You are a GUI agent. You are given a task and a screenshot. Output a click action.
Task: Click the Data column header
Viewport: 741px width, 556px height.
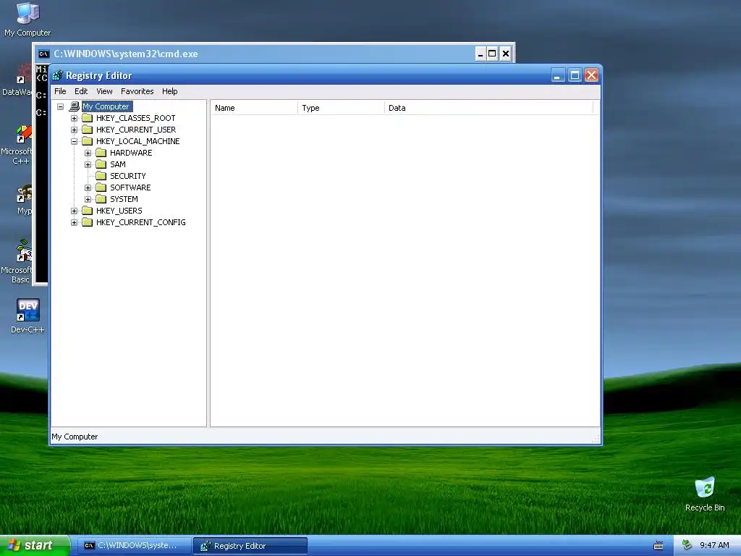tap(488, 108)
